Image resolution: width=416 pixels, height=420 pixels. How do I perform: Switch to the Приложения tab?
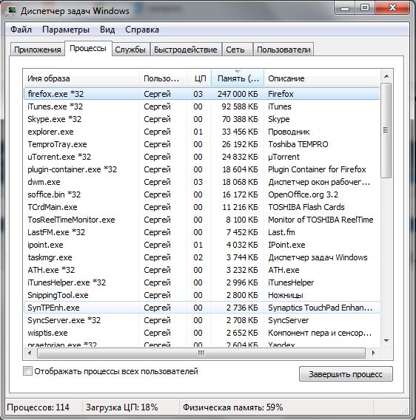38,50
